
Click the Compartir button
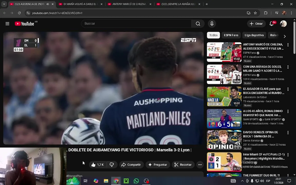tap(131, 165)
